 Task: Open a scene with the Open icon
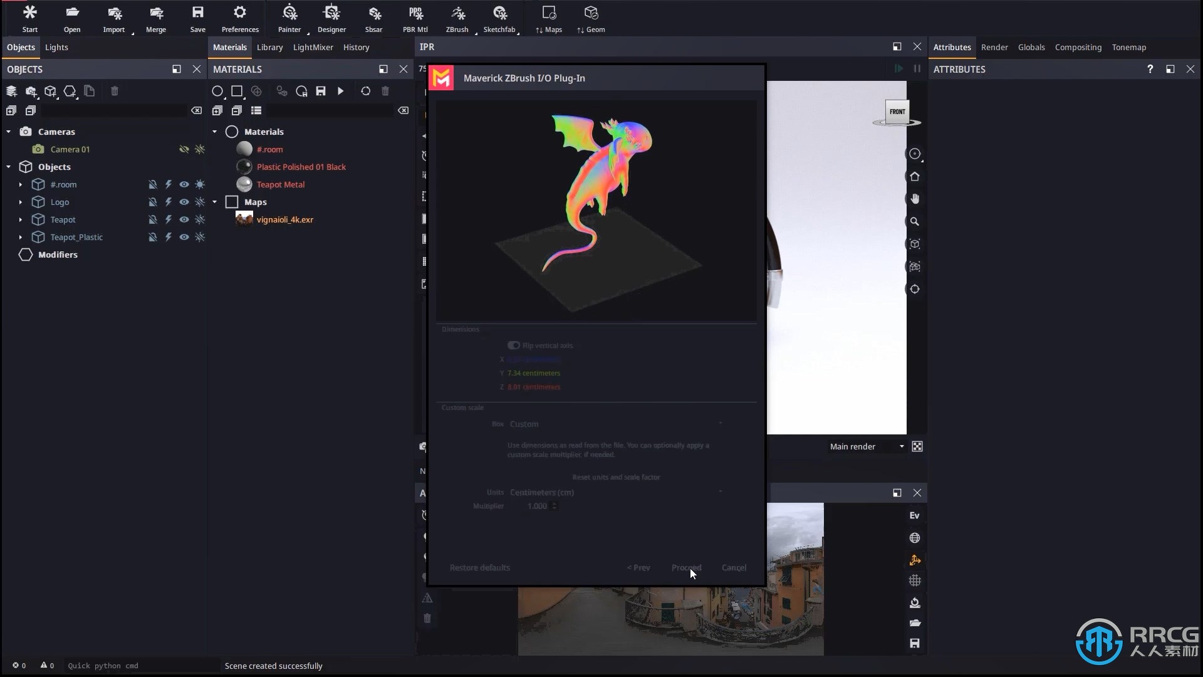click(72, 18)
